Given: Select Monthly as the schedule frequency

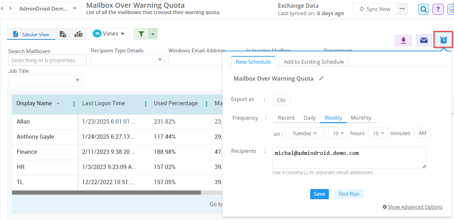Looking at the screenshot, I should 361,118.
